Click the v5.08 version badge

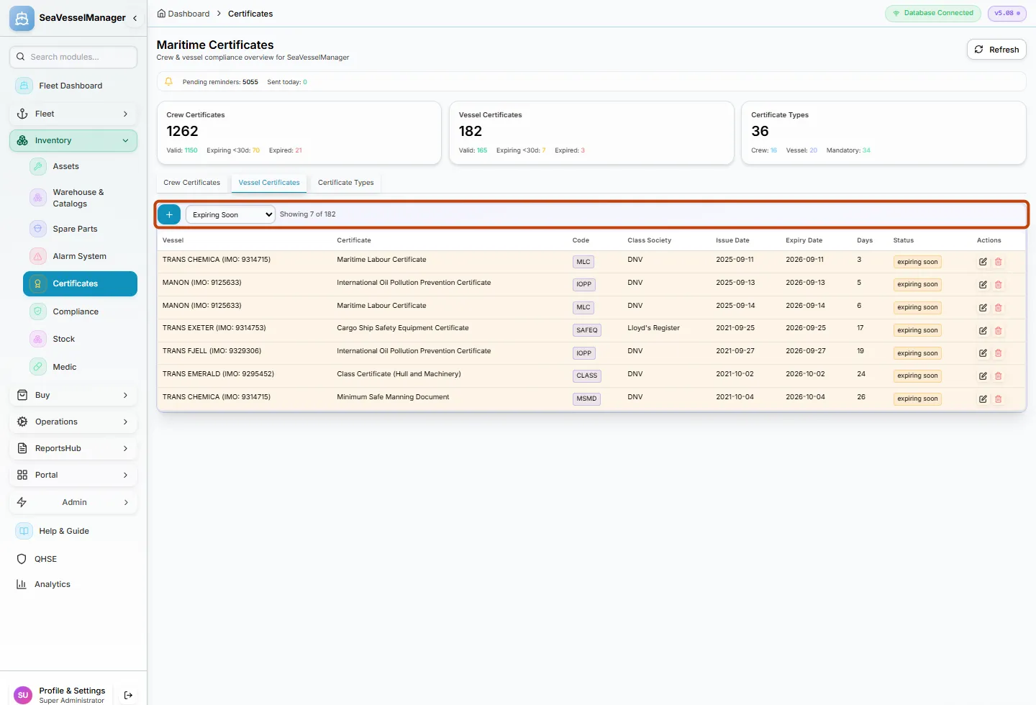pyautogui.click(x=1007, y=13)
